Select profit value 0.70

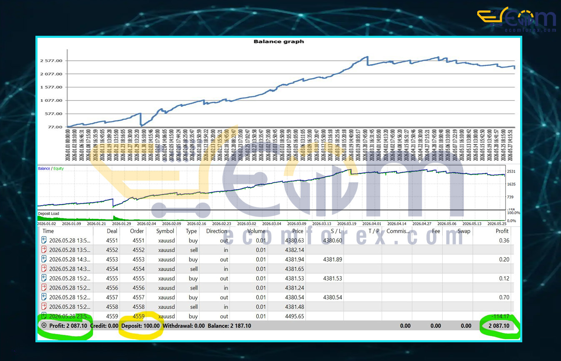tap(504, 297)
